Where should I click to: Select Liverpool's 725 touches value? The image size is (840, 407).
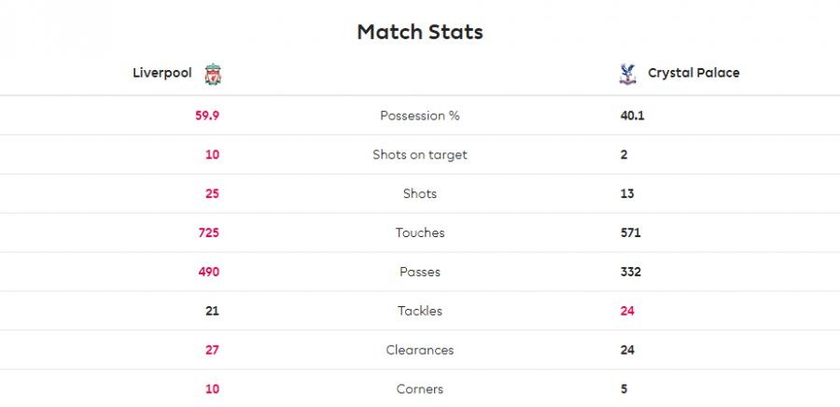pos(209,233)
